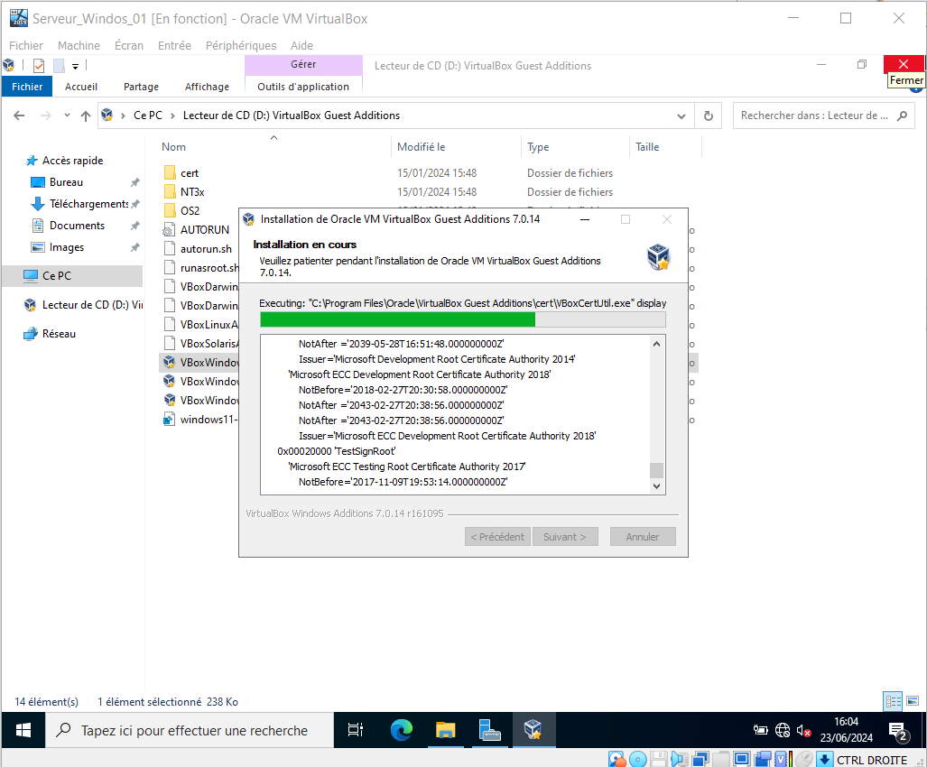Click the Properties icon in quick access toolbar
This screenshot has width=927, height=767.
39,66
